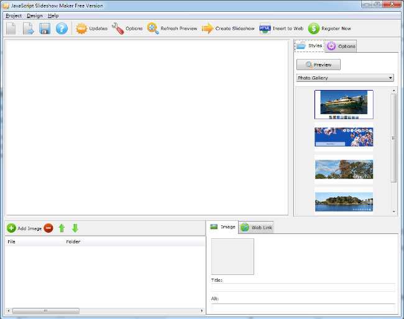Viewport: 404px width, 319px height.
Task: Click the New Project blank page icon
Action: point(11,29)
